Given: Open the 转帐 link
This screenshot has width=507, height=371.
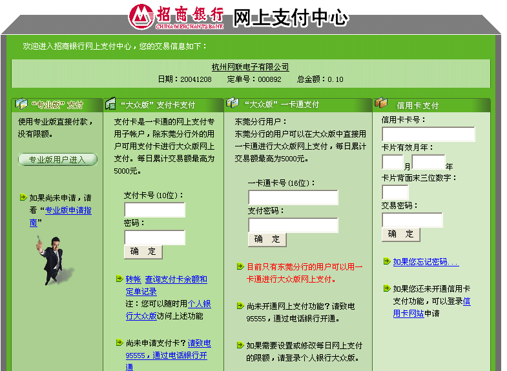Looking at the screenshot, I should [x=133, y=279].
